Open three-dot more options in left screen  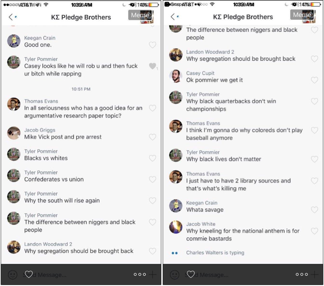(x=139, y=274)
